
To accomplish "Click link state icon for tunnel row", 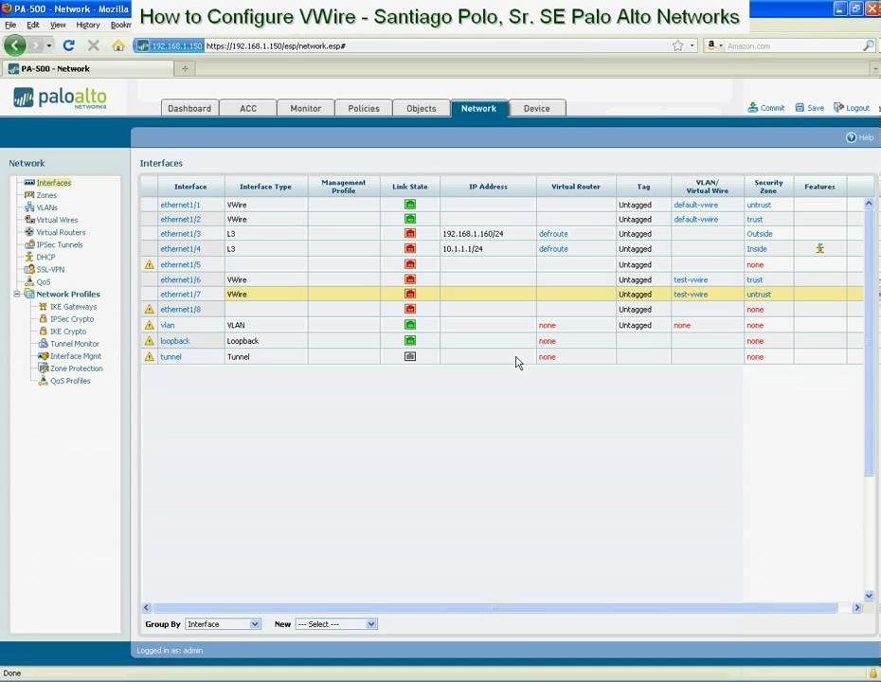I will 410,356.
